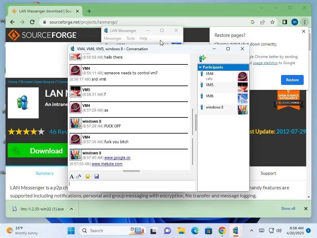Screen dimensions: 317x238
Task: Open the smiley emoticon picker
Action: coord(88,176)
